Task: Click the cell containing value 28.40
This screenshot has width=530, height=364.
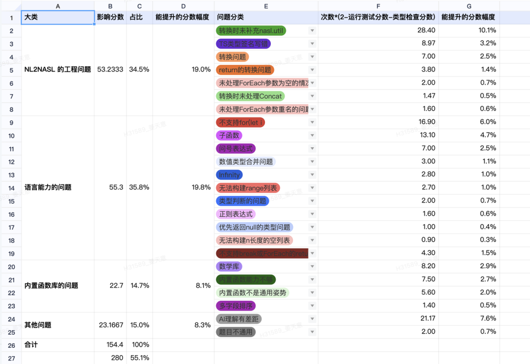Action: pos(378,30)
